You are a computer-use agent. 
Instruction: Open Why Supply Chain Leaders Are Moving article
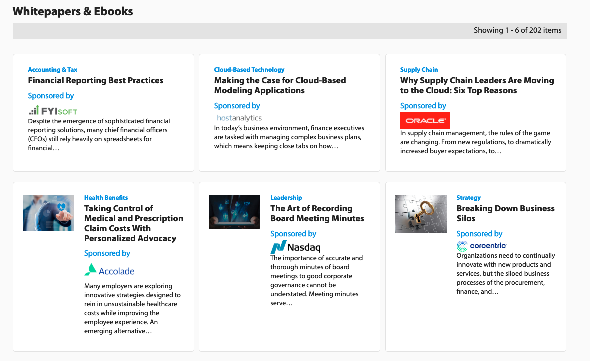477,85
